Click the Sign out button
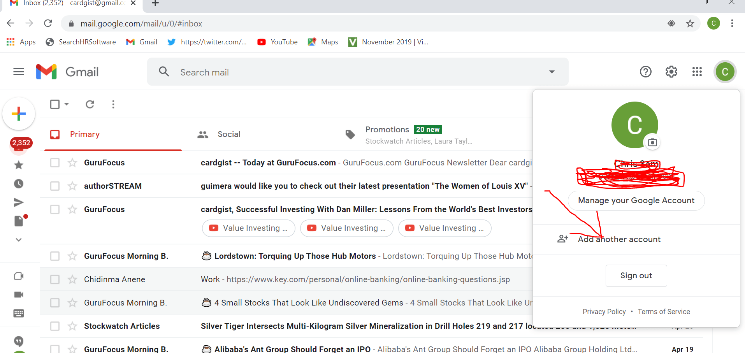Screen dimensions: 745x353 [636, 275]
